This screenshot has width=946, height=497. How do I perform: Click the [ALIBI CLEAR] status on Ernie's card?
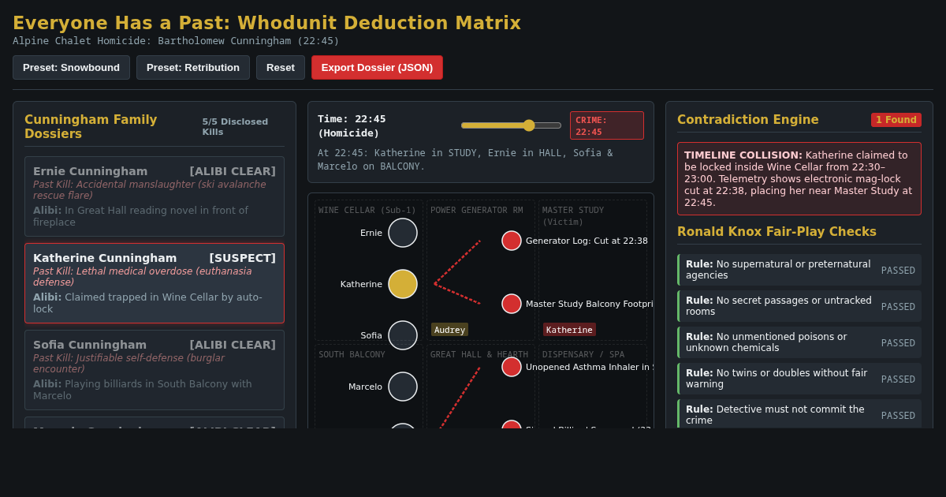point(233,171)
